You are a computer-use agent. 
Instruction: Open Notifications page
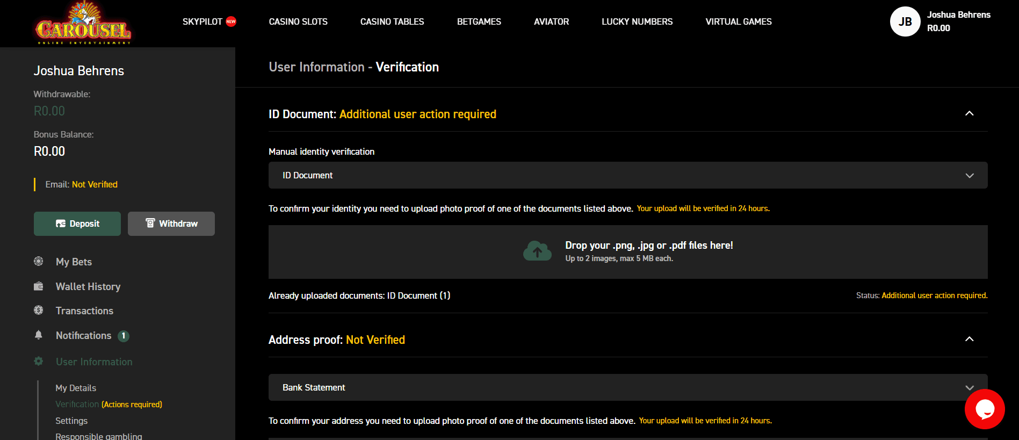tap(83, 335)
